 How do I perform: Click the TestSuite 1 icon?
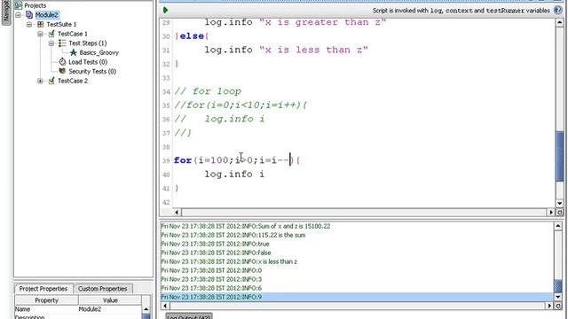pyautogui.click(x=41, y=24)
